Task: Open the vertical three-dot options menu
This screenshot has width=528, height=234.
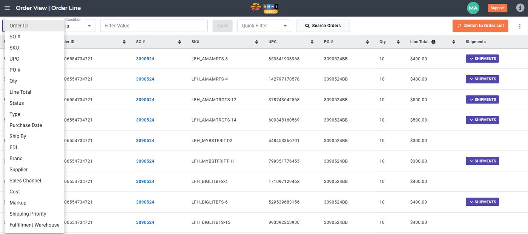Action: click(520, 26)
